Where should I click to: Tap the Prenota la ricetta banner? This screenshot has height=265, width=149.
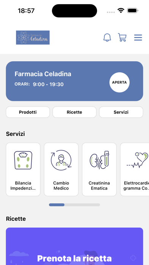tap(74, 246)
